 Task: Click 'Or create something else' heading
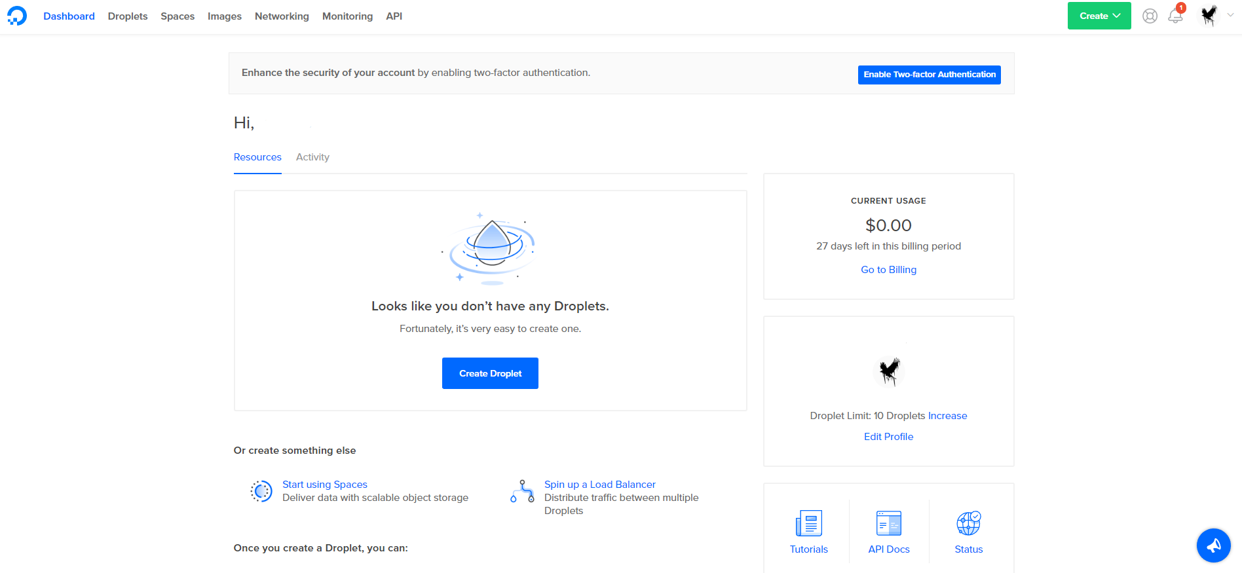(295, 451)
